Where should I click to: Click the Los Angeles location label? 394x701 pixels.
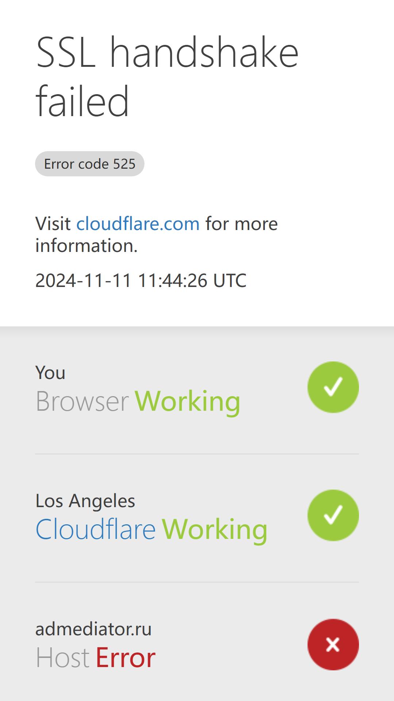pyautogui.click(x=85, y=501)
